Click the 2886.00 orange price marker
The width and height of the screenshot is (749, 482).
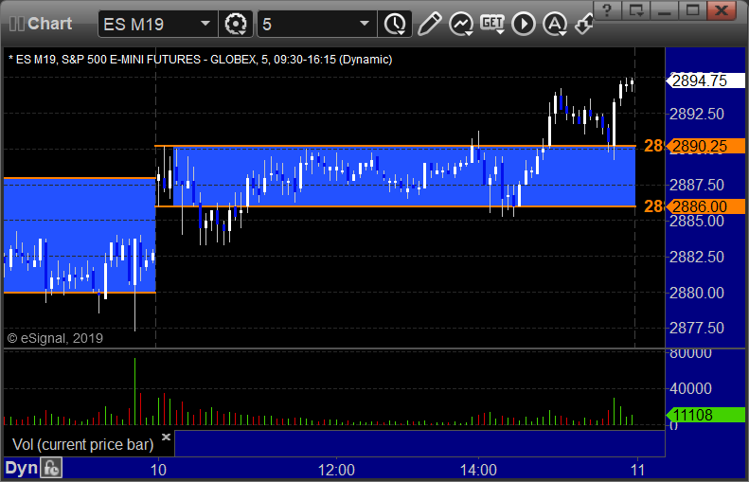click(x=705, y=206)
